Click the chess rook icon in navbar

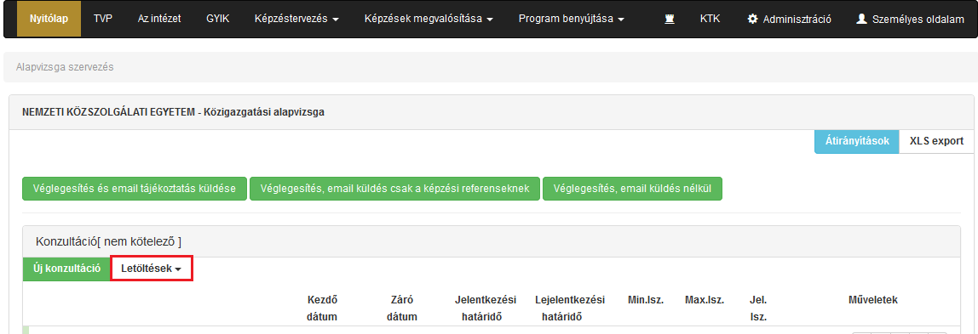click(x=670, y=20)
